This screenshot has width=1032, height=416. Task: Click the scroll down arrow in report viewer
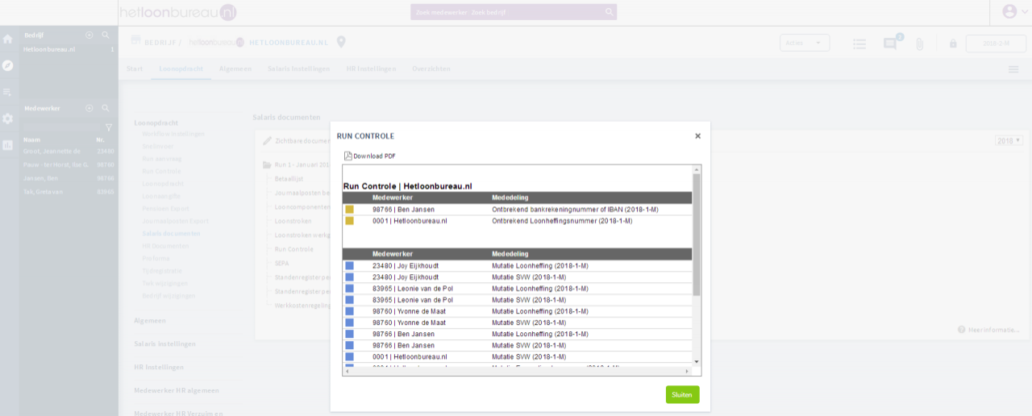(x=697, y=361)
